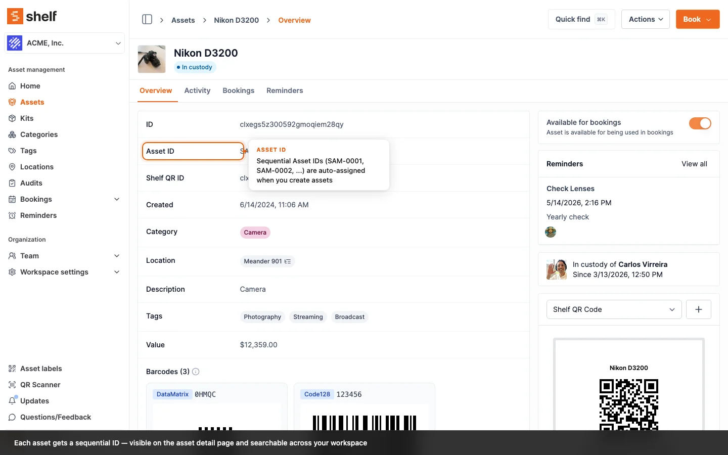Image resolution: width=728 pixels, height=455 pixels.
Task: Expand Workspace settings in sidebar
Action: click(x=117, y=272)
